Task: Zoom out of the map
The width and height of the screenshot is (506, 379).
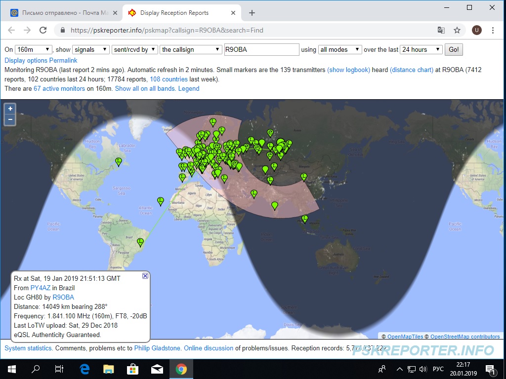Action: coord(10,120)
